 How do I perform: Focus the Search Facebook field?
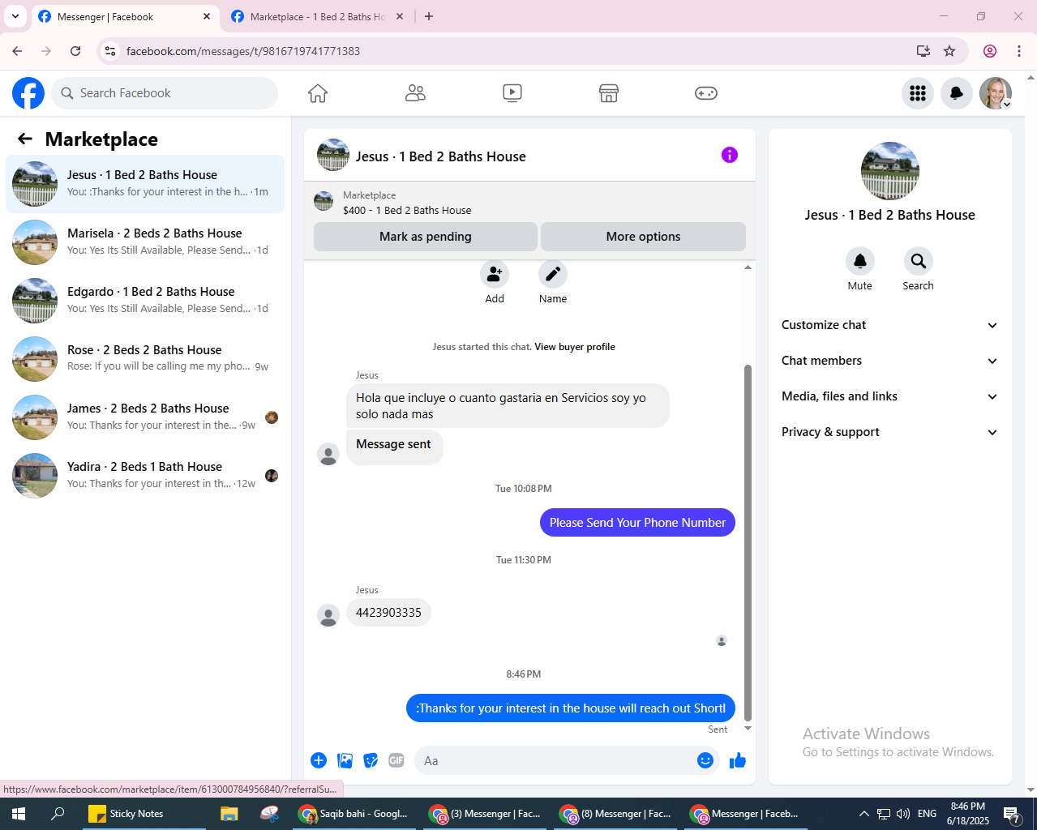click(165, 93)
